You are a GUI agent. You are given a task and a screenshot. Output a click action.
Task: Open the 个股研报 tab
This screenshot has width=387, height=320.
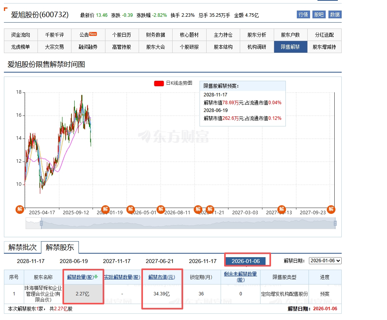189,47
